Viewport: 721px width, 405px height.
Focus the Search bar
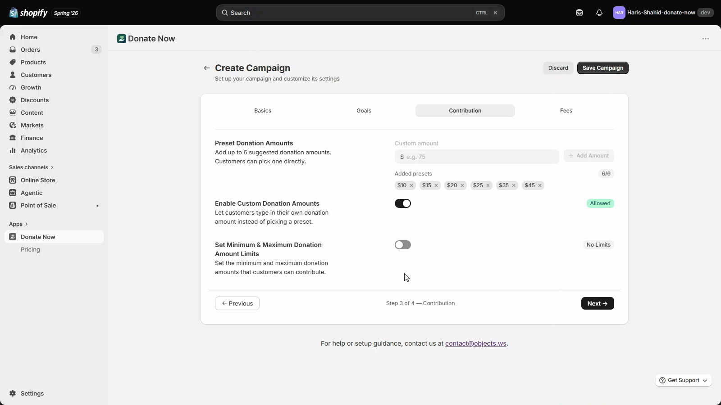tap(360, 13)
